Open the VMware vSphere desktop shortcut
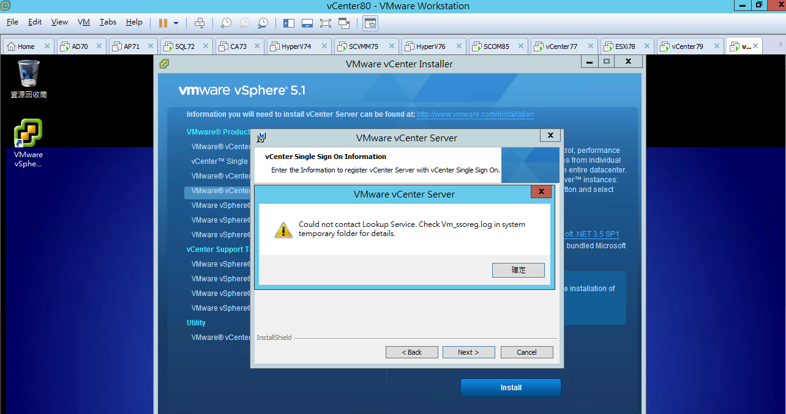Image resolution: width=786 pixels, height=414 pixels. 29,142
